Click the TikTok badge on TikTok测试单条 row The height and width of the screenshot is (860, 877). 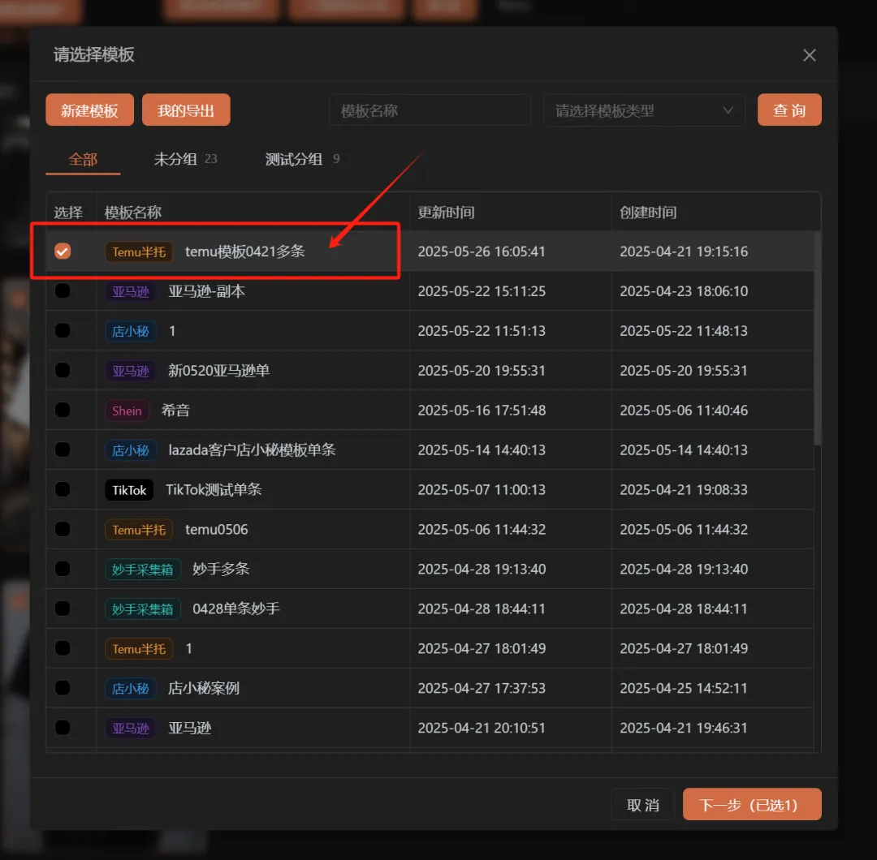pos(128,489)
